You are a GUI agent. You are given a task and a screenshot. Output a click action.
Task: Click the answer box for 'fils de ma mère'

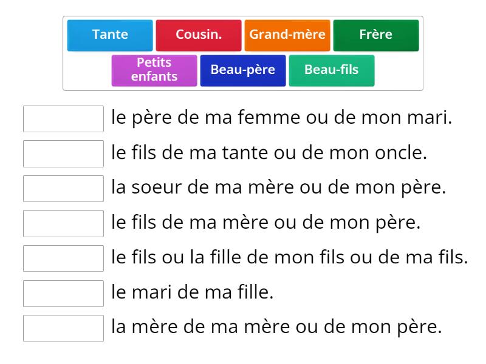pyautogui.click(x=63, y=223)
